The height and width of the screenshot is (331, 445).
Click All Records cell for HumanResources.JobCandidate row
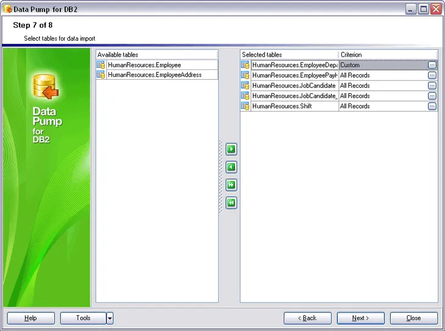click(383, 85)
